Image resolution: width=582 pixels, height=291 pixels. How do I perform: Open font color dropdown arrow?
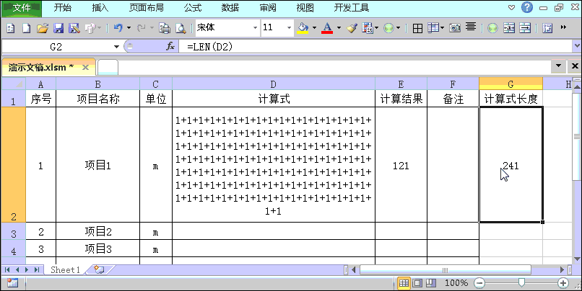tap(339, 28)
